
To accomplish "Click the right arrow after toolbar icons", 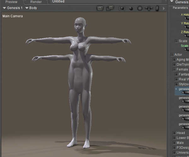I will pos(164,8).
